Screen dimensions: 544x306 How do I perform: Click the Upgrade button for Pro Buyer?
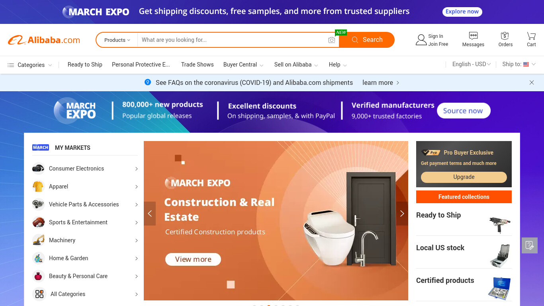464,177
